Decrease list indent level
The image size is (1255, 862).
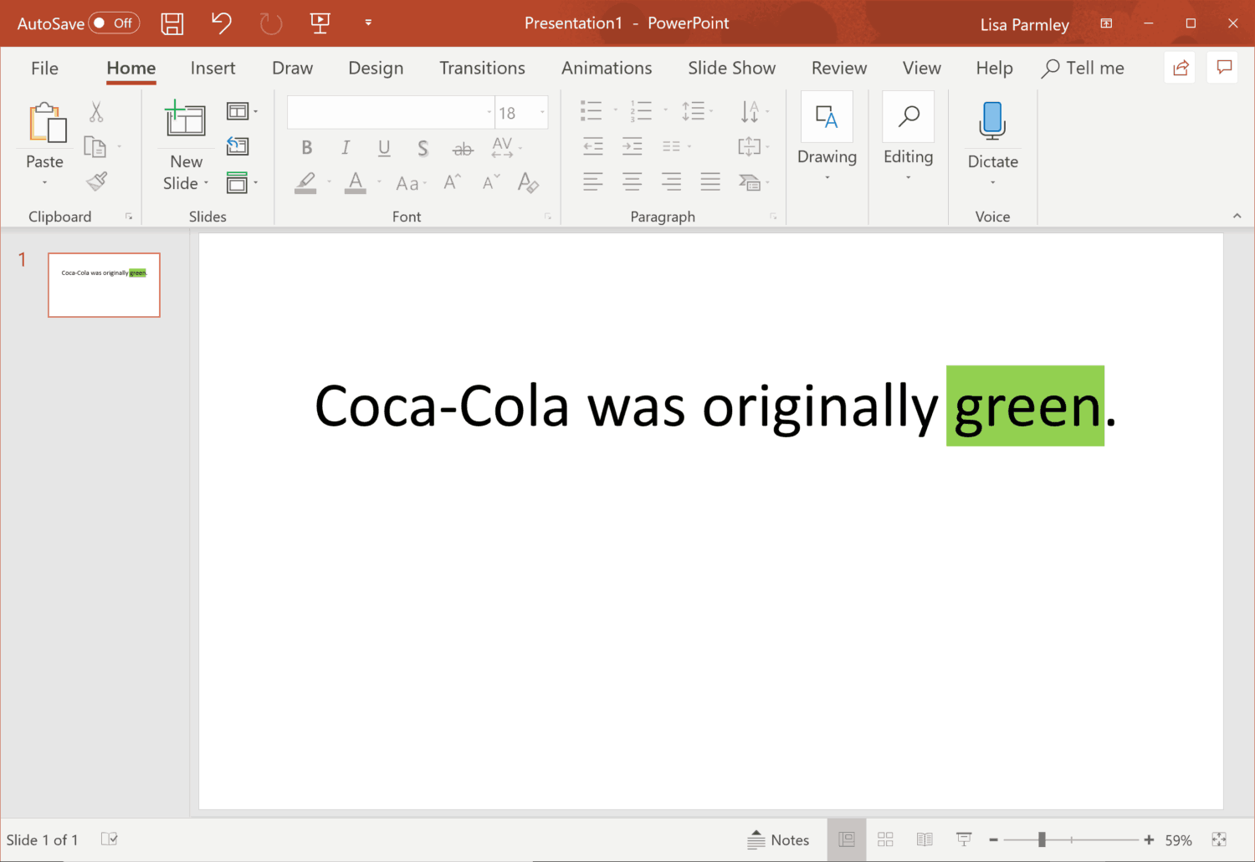click(593, 146)
